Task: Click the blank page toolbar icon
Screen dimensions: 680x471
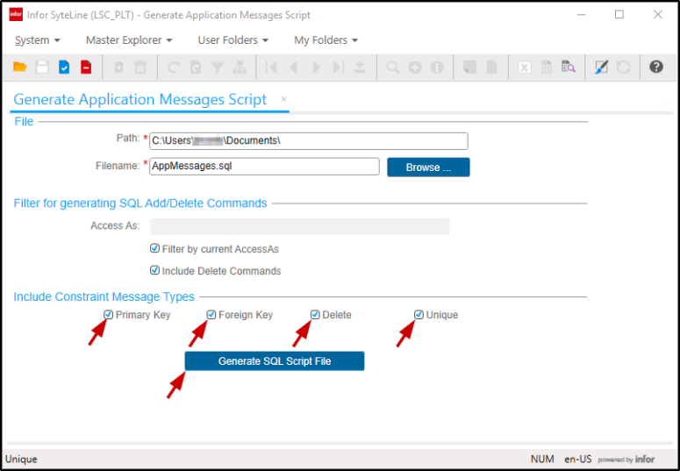Action: tap(491, 68)
